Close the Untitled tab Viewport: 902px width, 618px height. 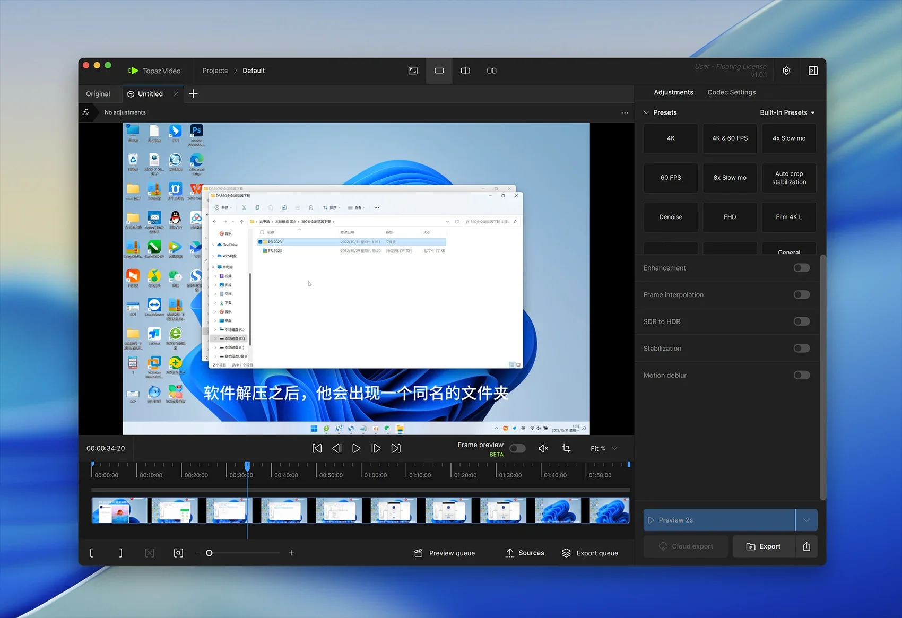point(176,94)
